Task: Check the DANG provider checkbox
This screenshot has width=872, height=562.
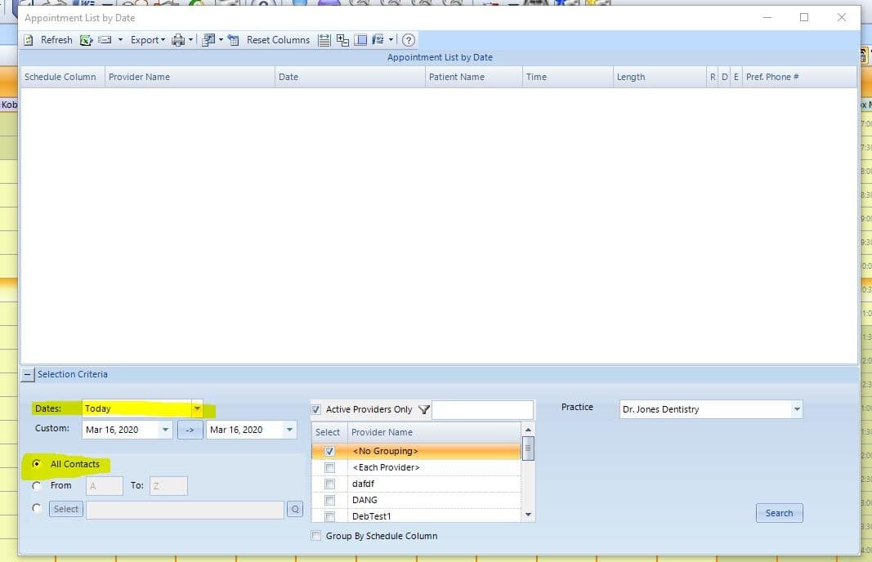Action: point(329,500)
